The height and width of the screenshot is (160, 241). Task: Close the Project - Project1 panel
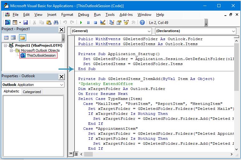61,30
